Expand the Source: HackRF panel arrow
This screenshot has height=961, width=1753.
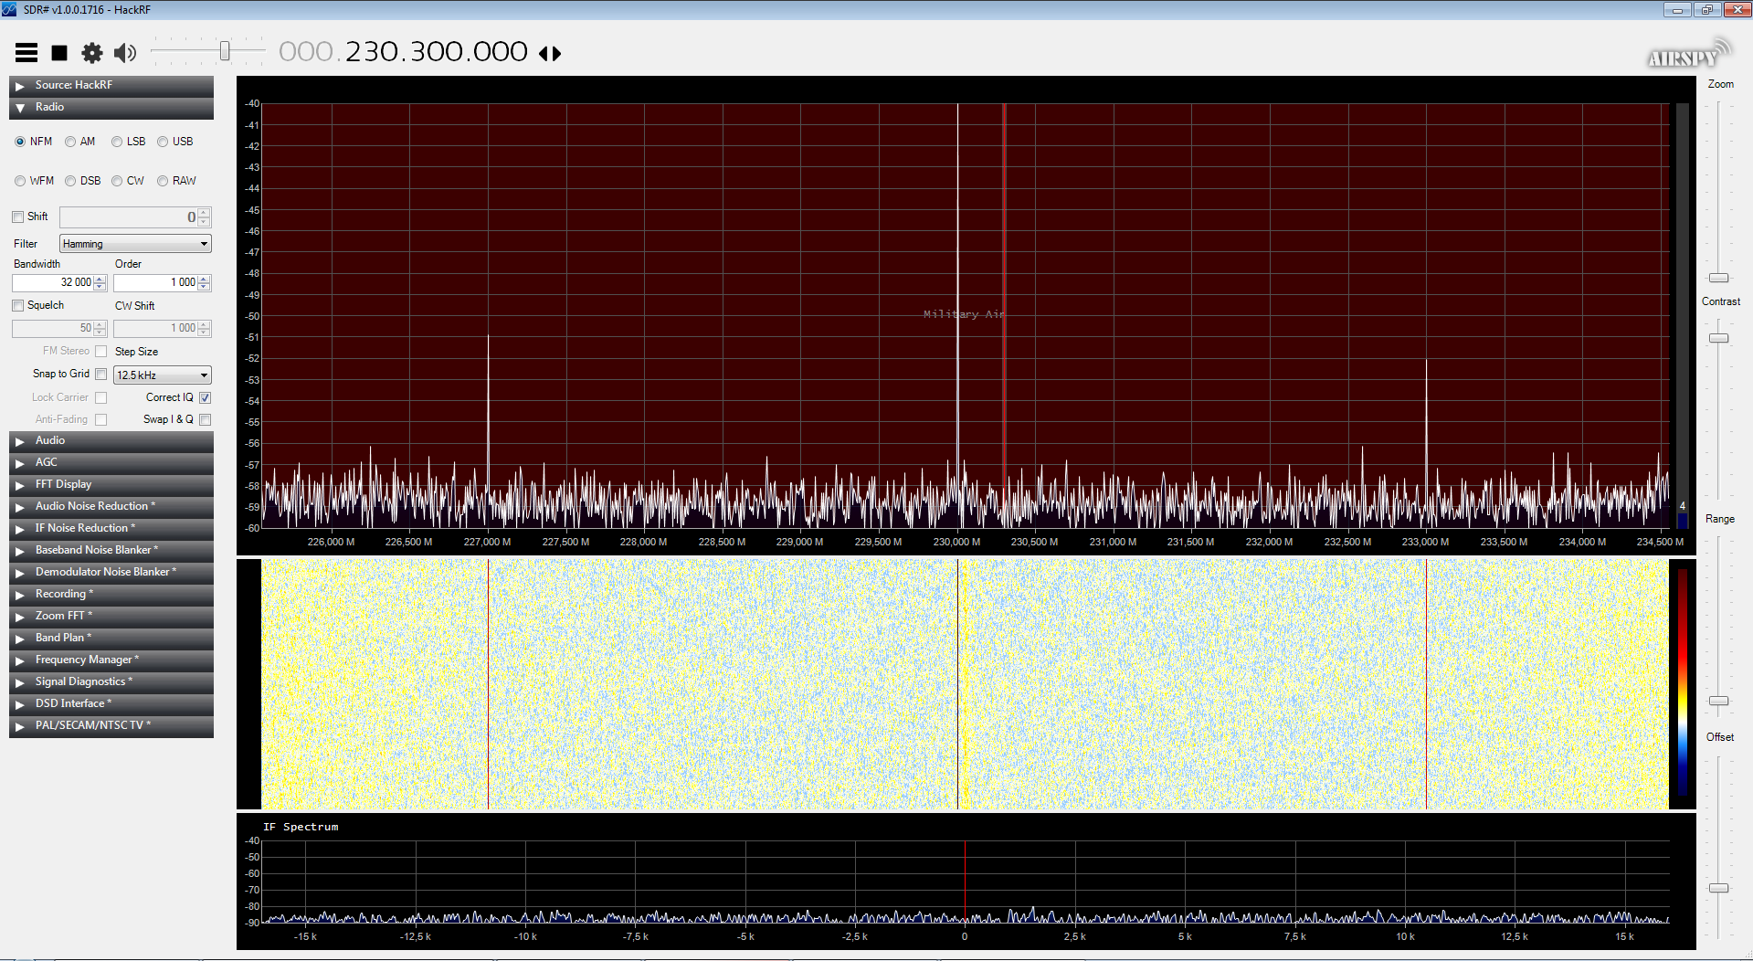[20, 86]
